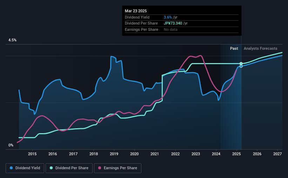Screen dimensions: 288x178
Task: Click the 2022 x-axis label
Action: [175, 154]
